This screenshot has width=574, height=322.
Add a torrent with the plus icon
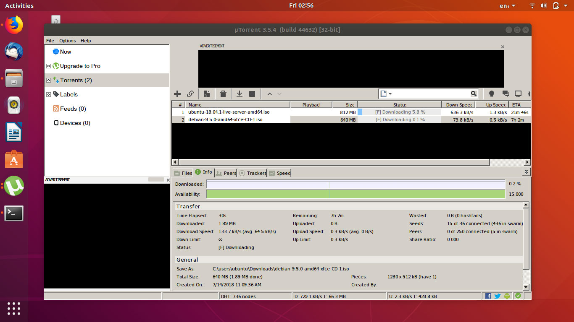177,94
